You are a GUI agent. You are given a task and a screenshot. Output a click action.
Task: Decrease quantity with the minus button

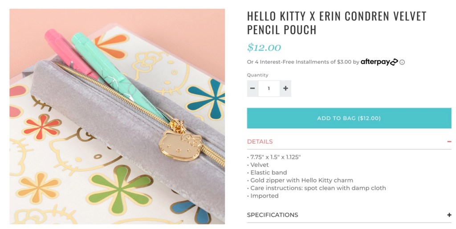click(x=252, y=88)
